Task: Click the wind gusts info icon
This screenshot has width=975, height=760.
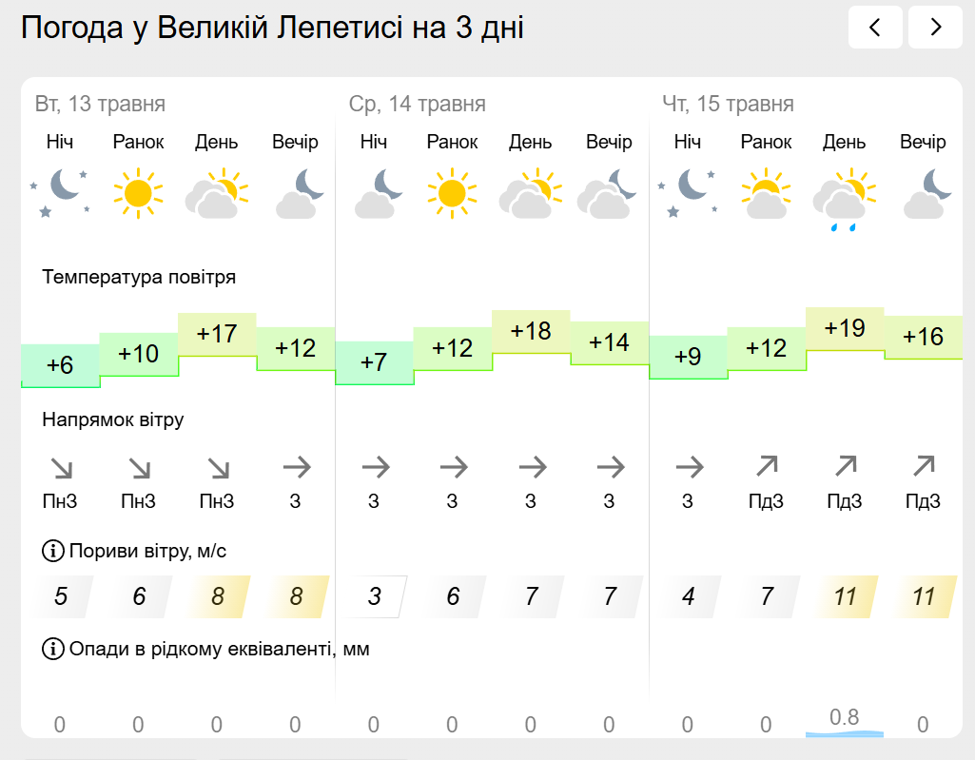Action: 53,551
